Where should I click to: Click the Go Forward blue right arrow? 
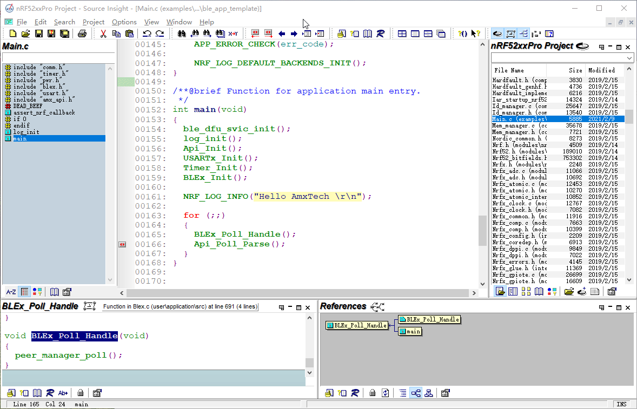tap(294, 33)
